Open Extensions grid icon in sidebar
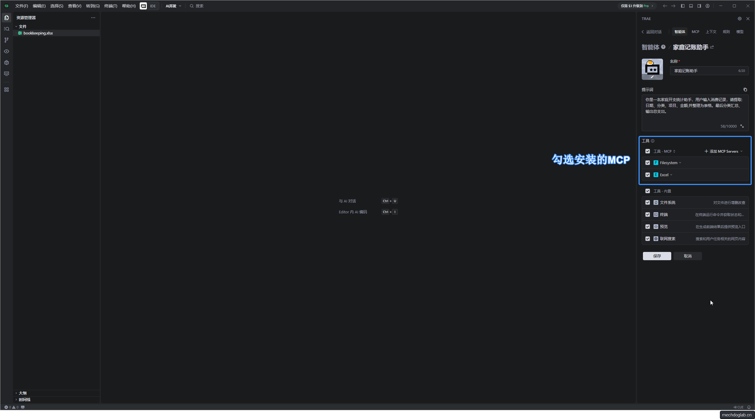 tap(6, 90)
